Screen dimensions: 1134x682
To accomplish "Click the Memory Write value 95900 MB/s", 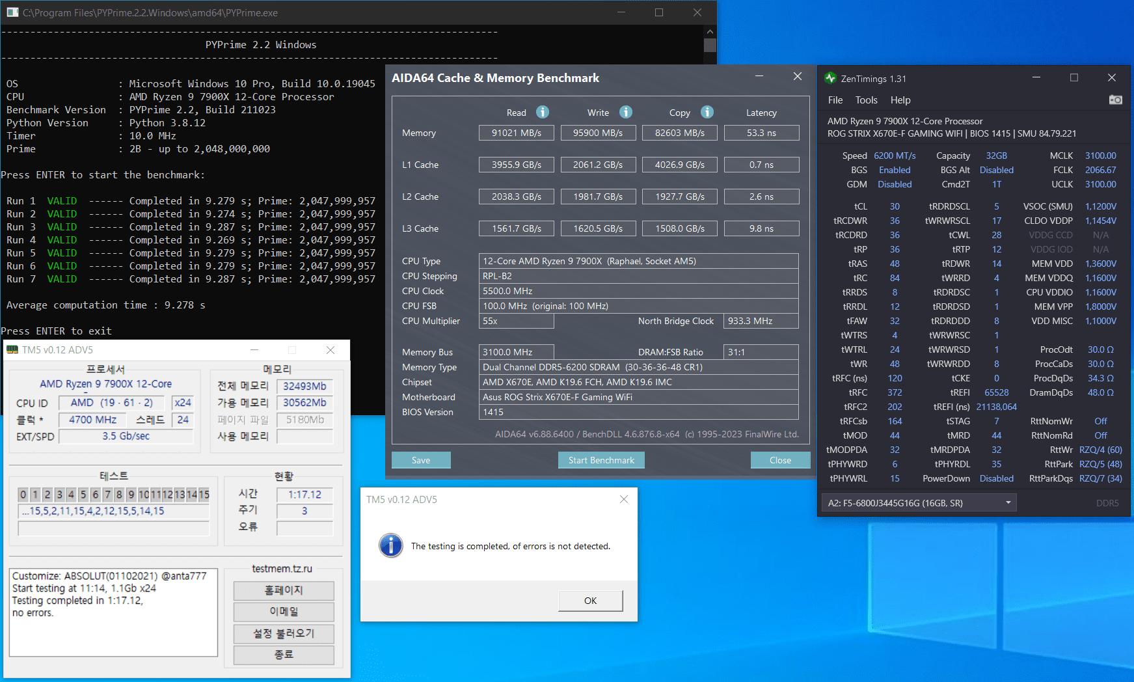I will pos(598,133).
